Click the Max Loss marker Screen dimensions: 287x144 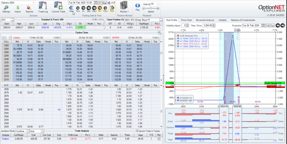point(276,87)
